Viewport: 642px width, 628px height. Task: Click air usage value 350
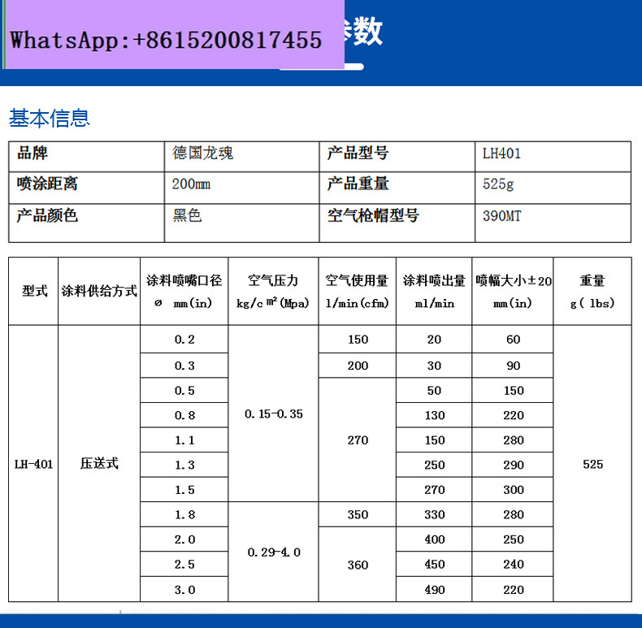click(x=358, y=514)
